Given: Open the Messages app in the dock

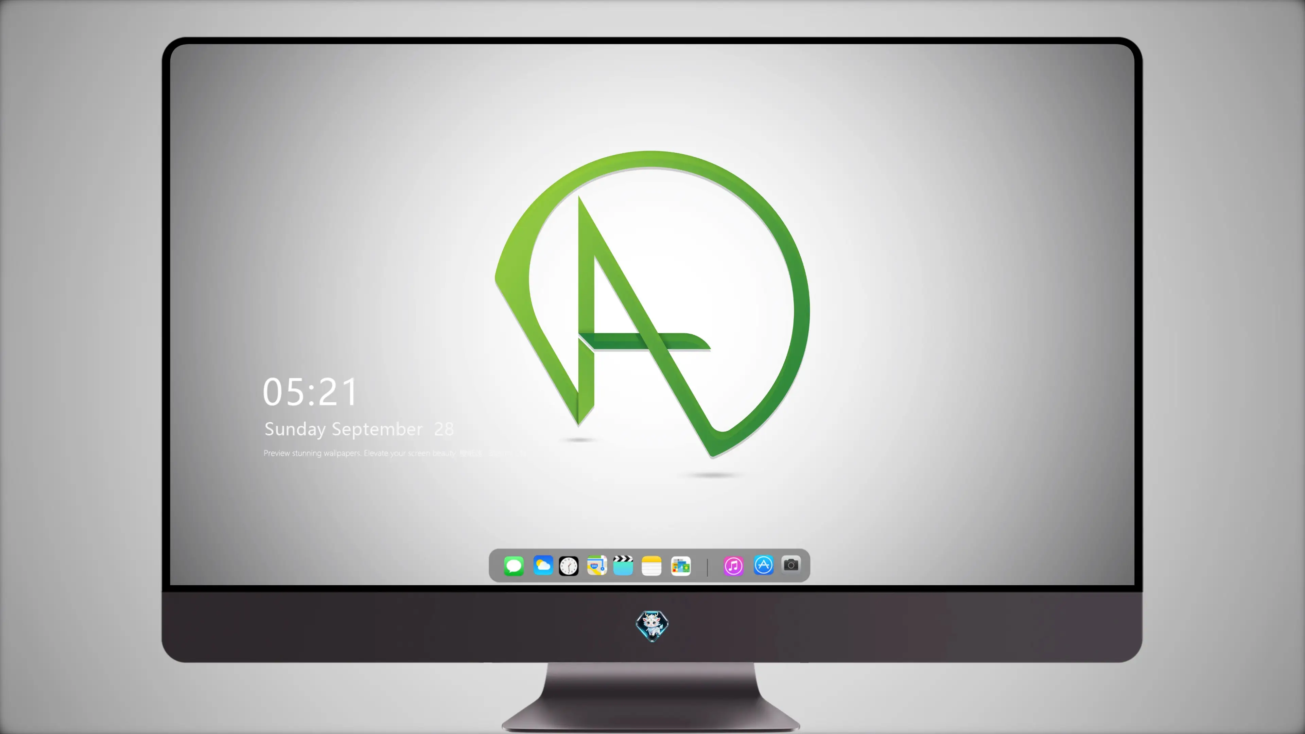Looking at the screenshot, I should (514, 565).
